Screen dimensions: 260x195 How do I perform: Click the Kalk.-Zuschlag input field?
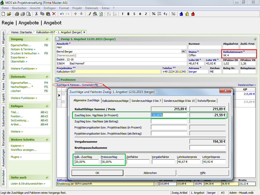click(x=87, y=162)
